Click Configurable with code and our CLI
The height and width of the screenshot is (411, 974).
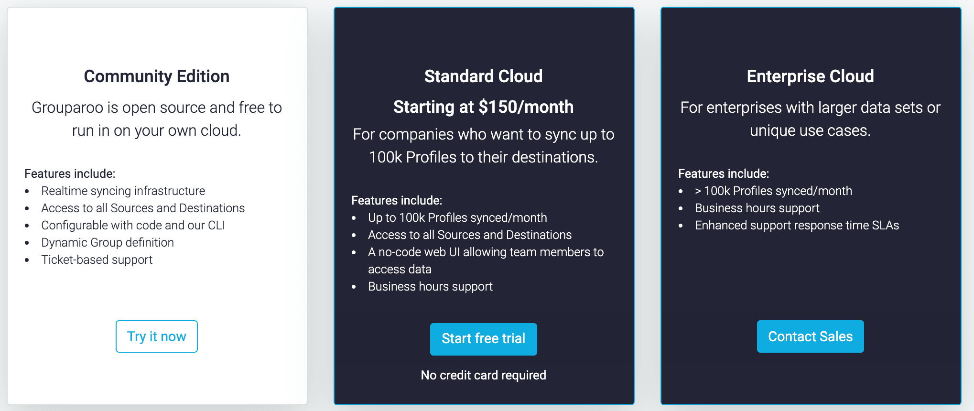tap(133, 225)
